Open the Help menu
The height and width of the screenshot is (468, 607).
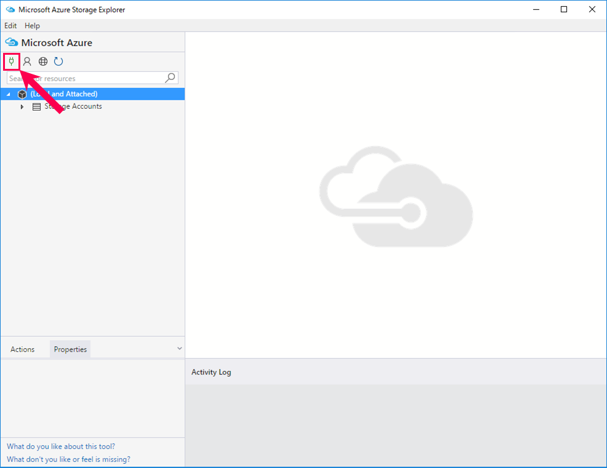(x=32, y=26)
